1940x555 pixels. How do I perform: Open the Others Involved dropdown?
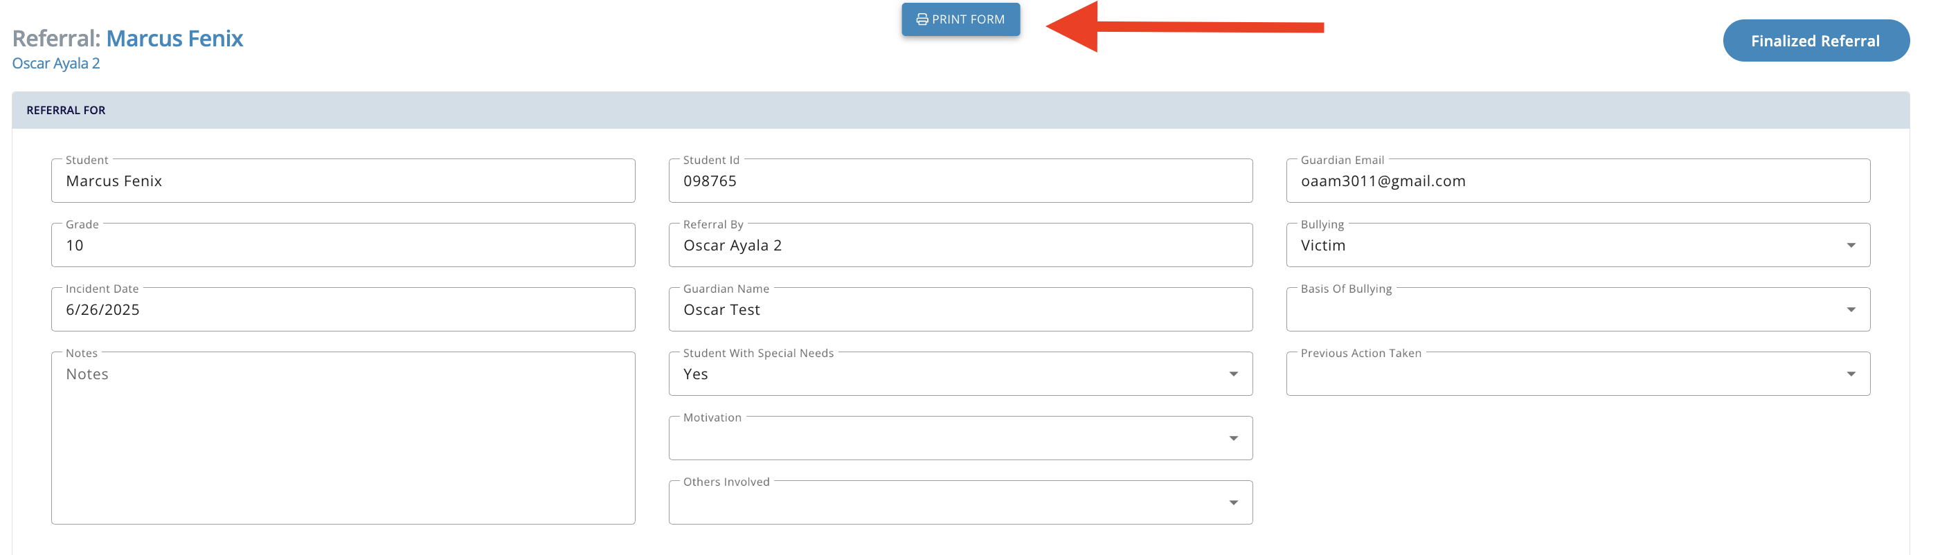click(960, 503)
